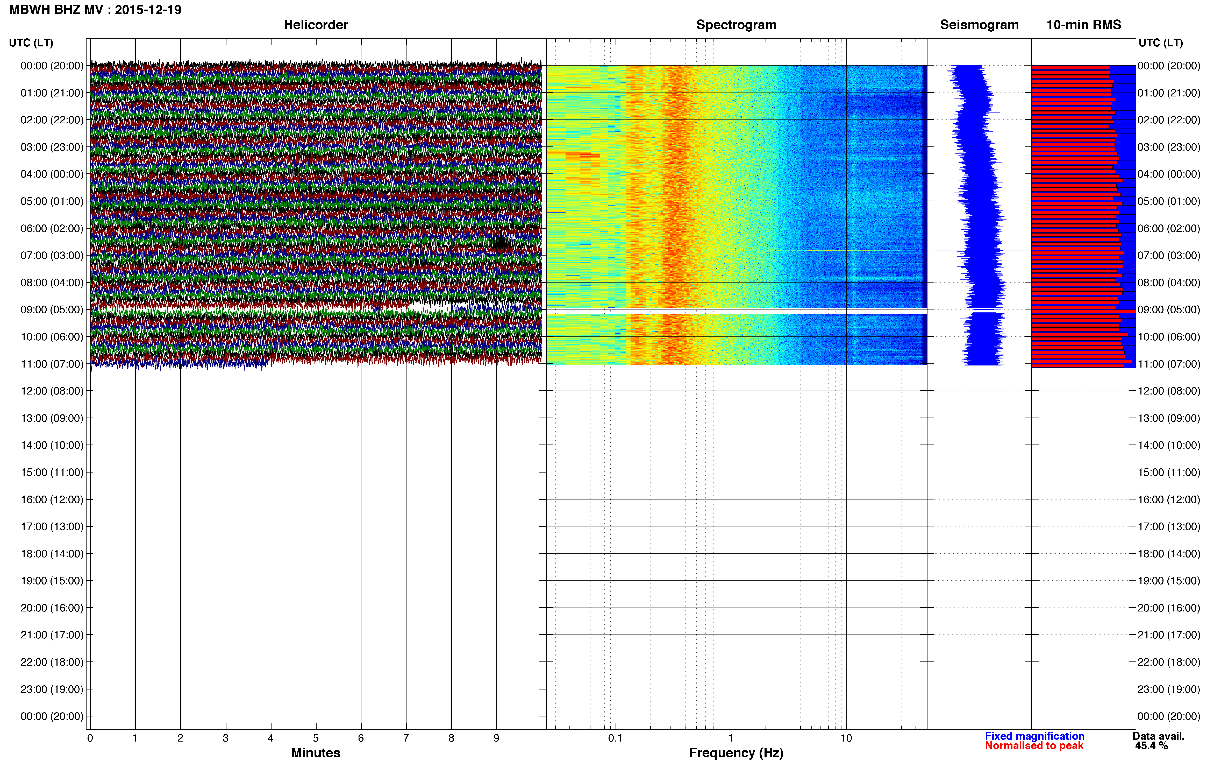
Task: Click the '10-min RMS' panel heading
Action: click(x=1083, y=25)
